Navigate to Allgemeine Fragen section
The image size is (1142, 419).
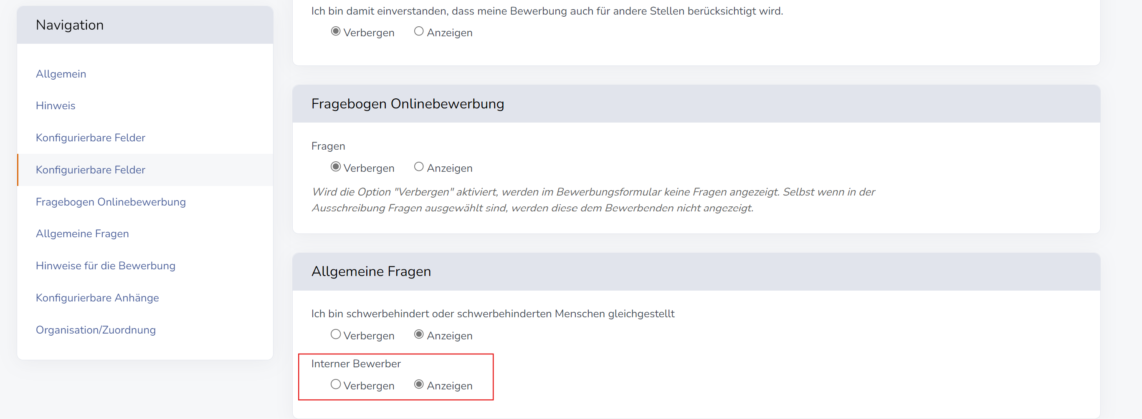(x=82, y=233)
